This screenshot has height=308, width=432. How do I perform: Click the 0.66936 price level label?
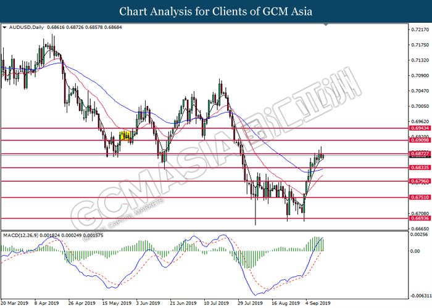coord(420,218)
